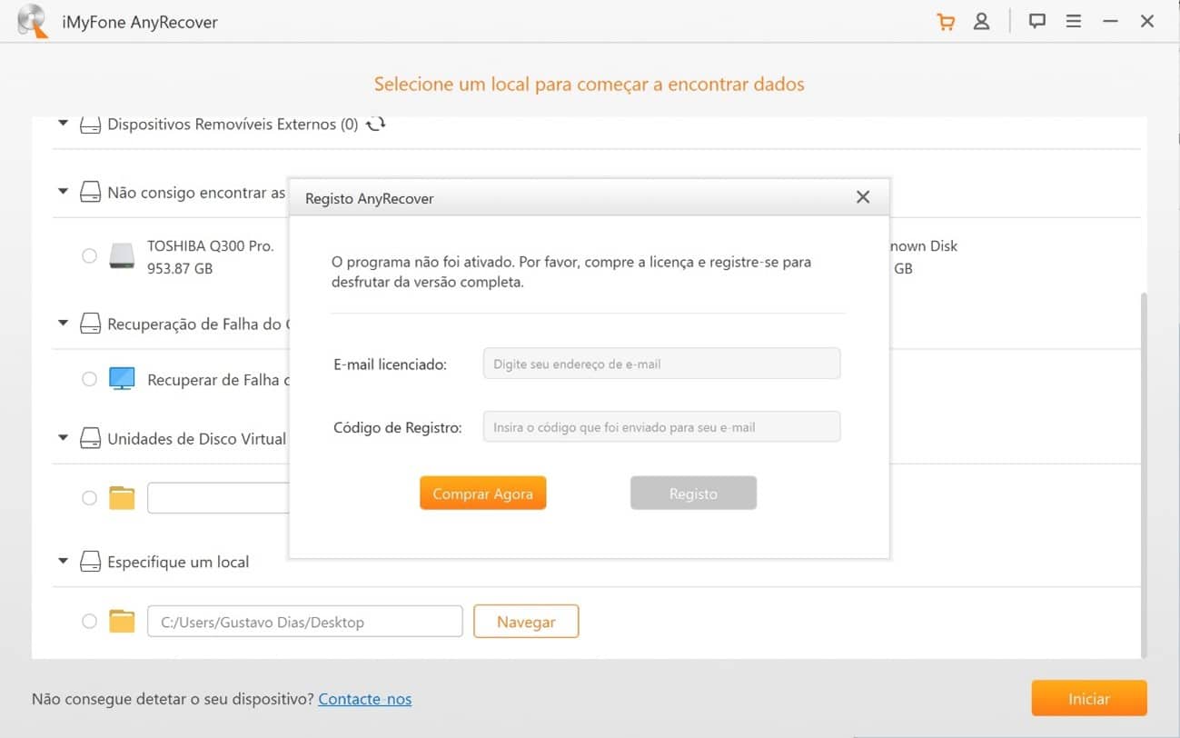Click the 953.87 GB disk size text
Screen dimensions: 1180x738
coord(180,269)
